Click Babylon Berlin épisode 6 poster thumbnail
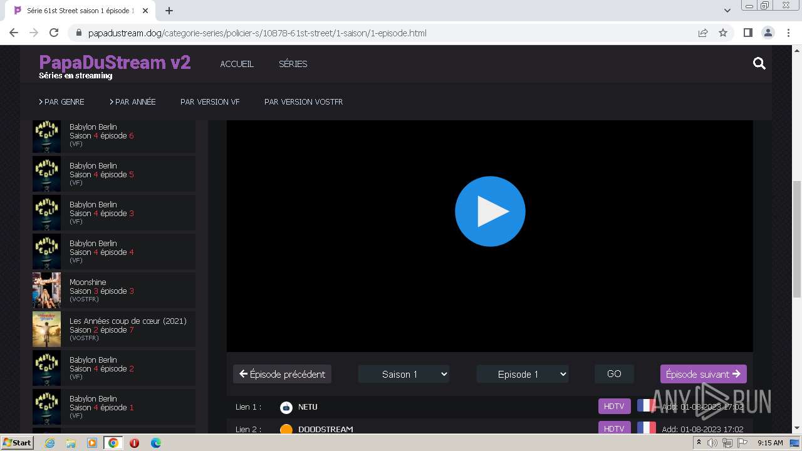Image resolution: width=802 pixels, height=451 pixels. click(x=46, y=137)
